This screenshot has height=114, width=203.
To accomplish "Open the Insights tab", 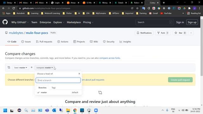I will (x=125, y=41).
